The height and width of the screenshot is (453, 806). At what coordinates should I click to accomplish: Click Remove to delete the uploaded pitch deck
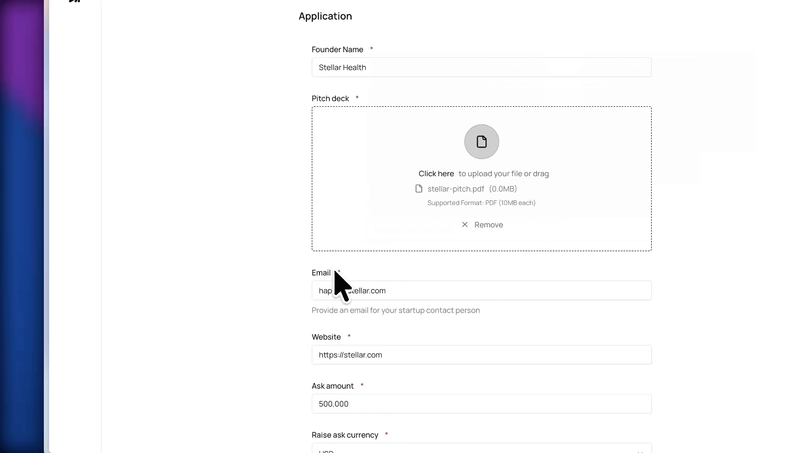[x=488, y=225]
